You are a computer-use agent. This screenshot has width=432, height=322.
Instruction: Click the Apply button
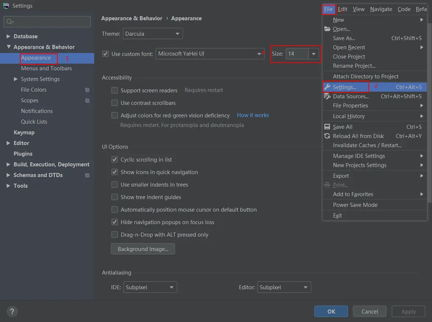click(408, 312)
